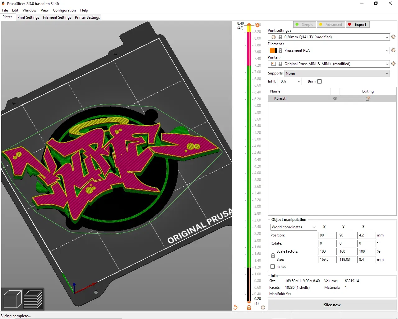Click the Editing column header

click(x=368, y=91)
